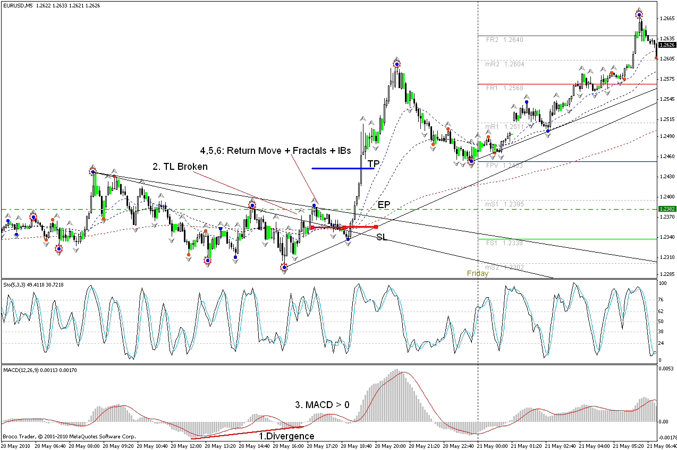Click the "3. MACD > 0" annotation
677x450 pixels.
(322, 404)
